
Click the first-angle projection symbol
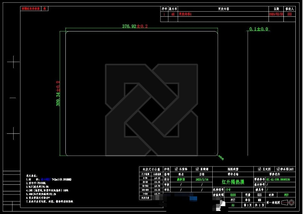(x=288, y=202)
